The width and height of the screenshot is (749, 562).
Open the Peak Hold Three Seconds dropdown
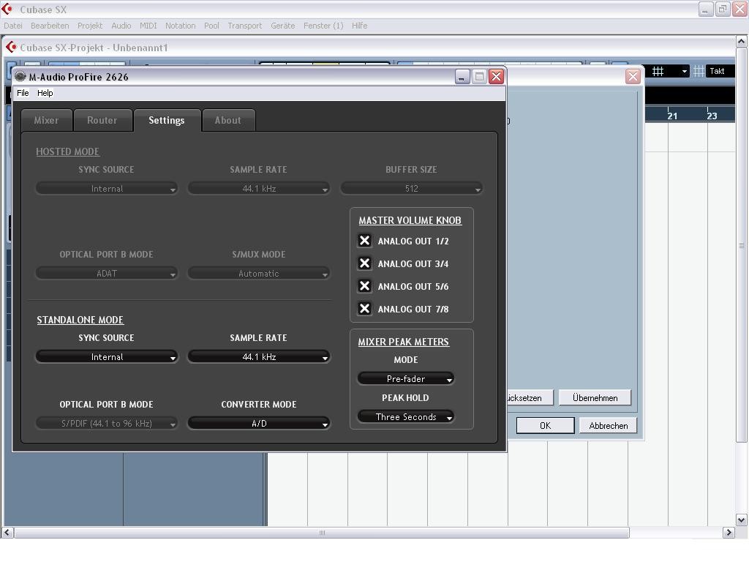click(x=405, y=416)
